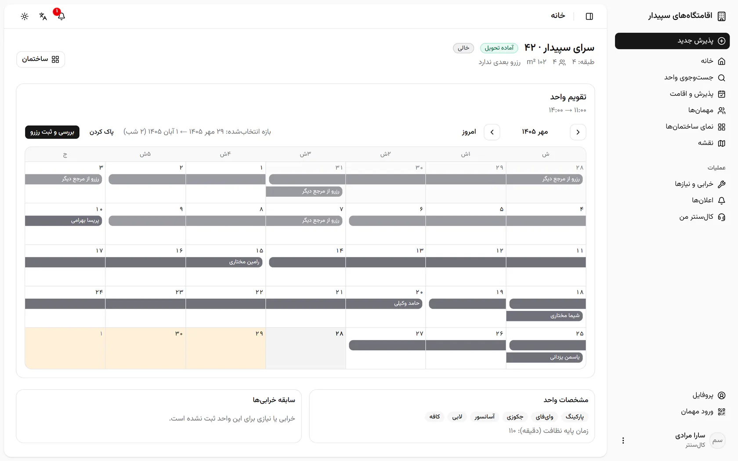Viewport: 738px width, 461px height.
Task: Select calendar day ۲۸ in the last row
Action: point(306,348)
